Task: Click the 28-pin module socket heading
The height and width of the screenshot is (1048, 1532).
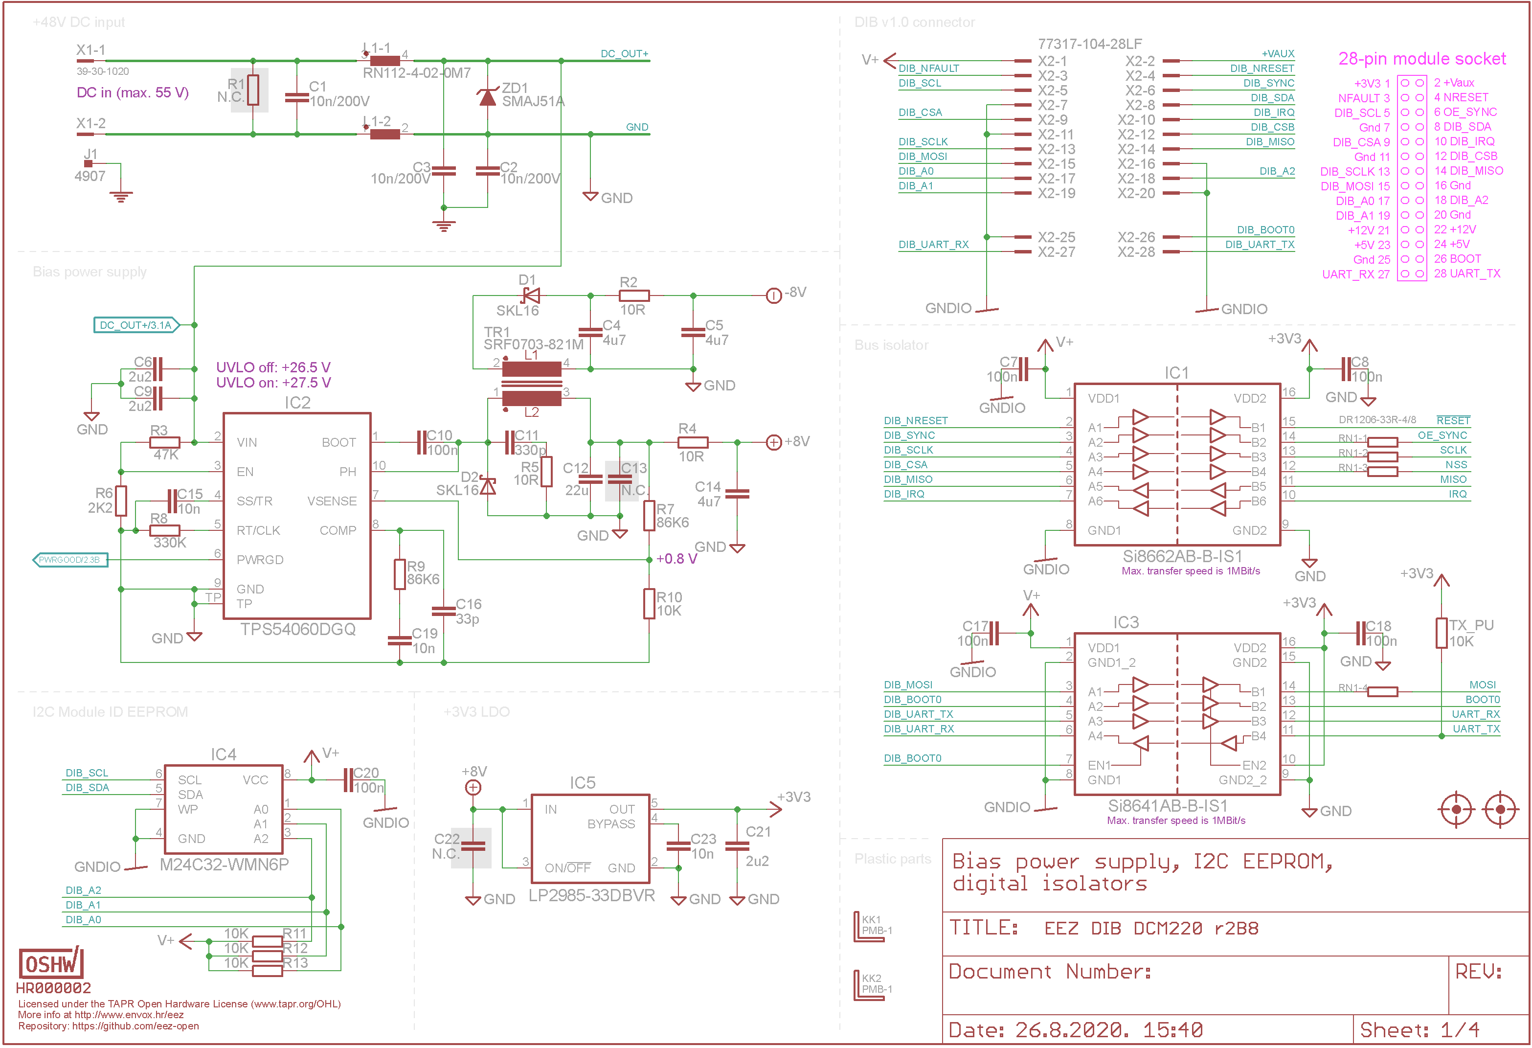Action: tap(1422, 59)
